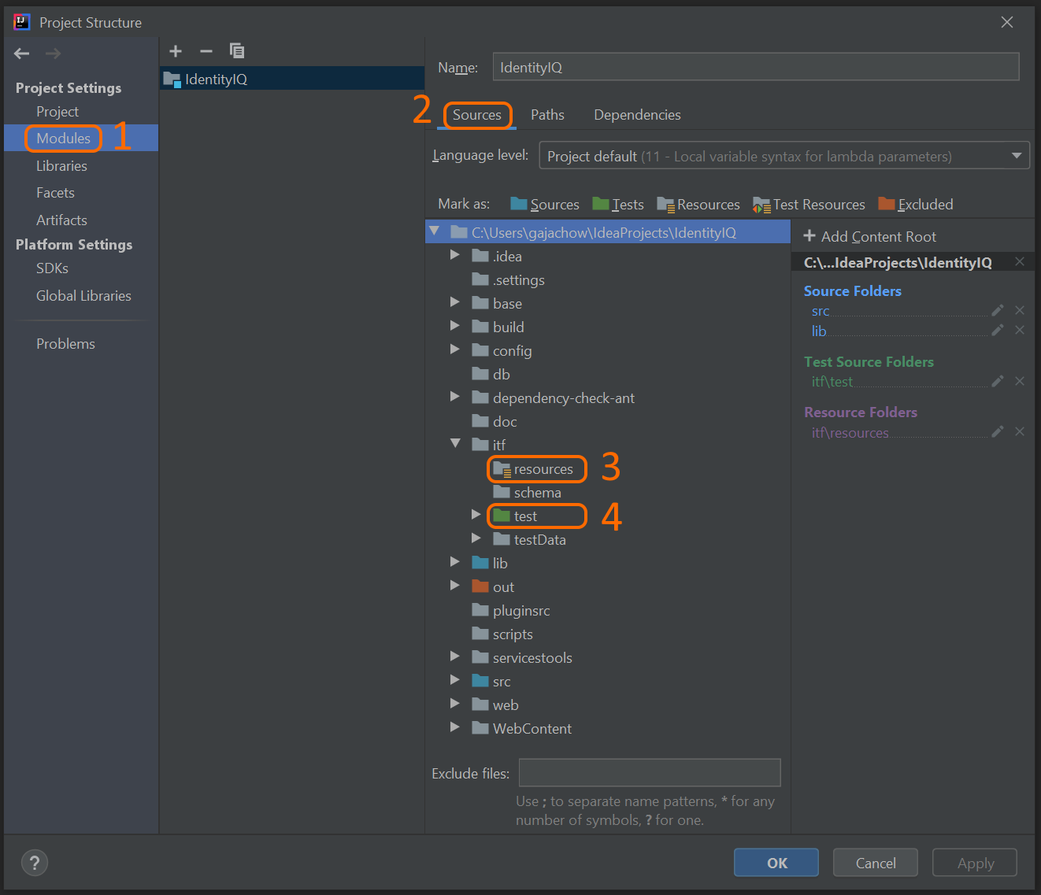Collapse the itf folder
Image resolution: width=1041 pixels, height=895 pixels.
pos(455,444)
